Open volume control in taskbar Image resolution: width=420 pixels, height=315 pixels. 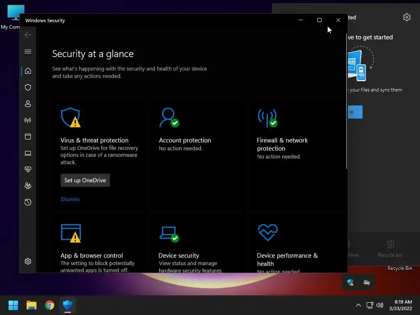click(x=380, y=305)
